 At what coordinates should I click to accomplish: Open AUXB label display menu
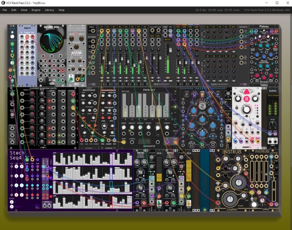point(184,27)
